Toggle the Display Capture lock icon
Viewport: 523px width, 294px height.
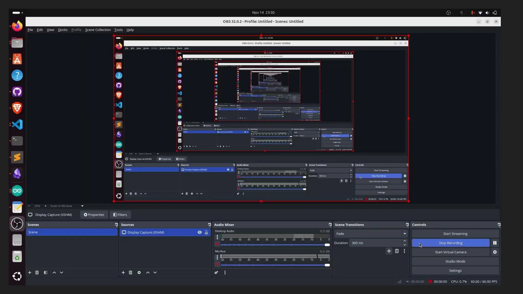tap(206, 232)
